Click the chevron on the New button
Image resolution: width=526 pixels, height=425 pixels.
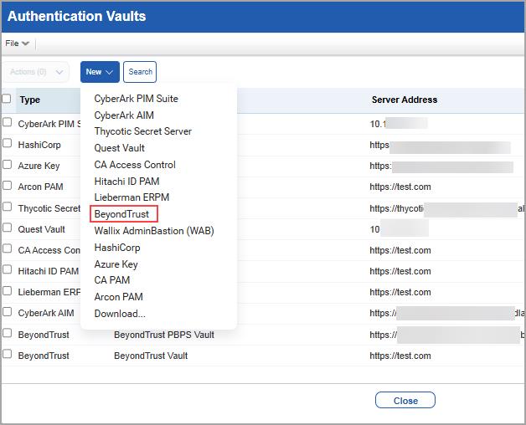(110, 72)
